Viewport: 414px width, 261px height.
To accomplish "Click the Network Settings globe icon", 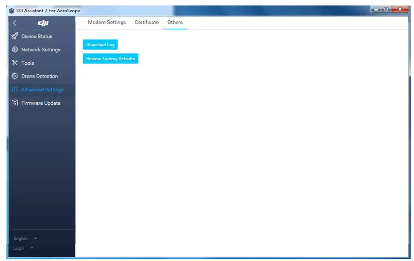I will tap(15, 49).
